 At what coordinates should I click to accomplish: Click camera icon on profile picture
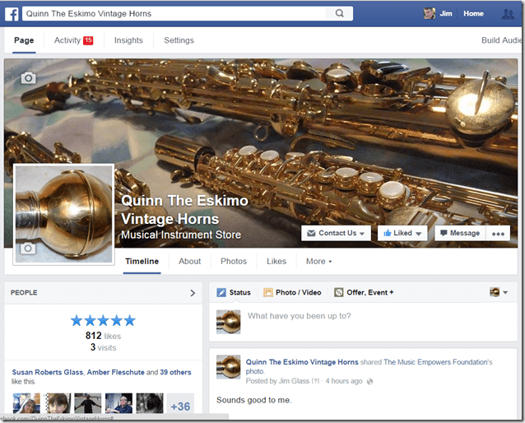(x=29, y=249)
